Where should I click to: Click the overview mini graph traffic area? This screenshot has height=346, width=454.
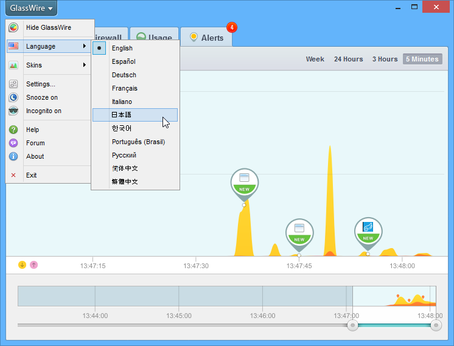tap(411, 300)
